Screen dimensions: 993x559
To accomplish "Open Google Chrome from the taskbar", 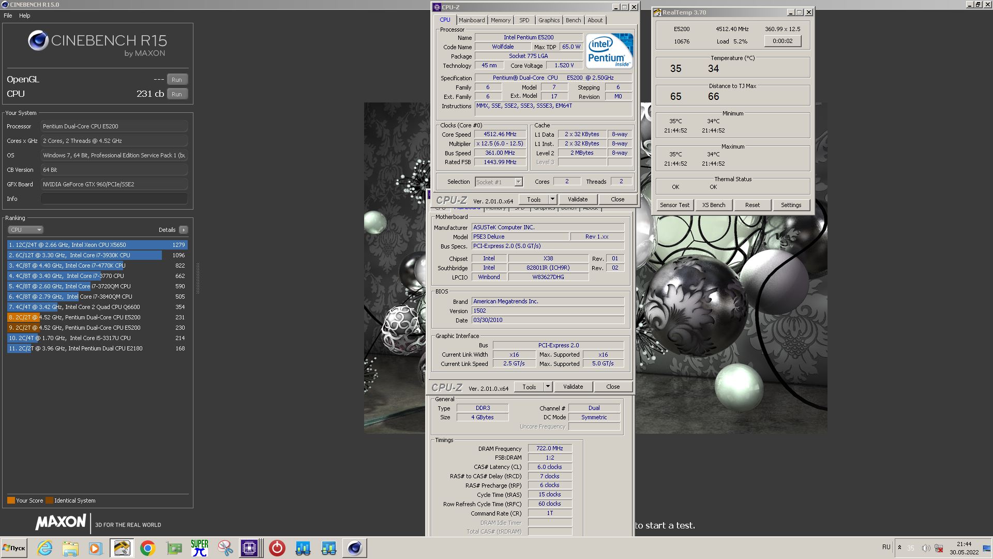I will tap(148, 548).
